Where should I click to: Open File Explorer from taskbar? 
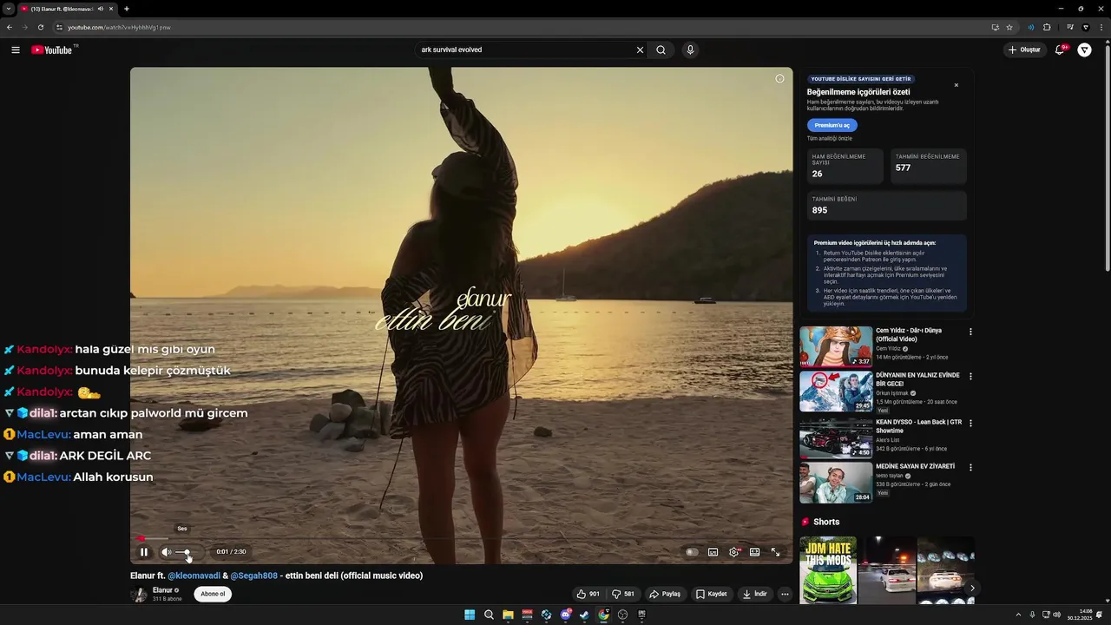pos(508,615)
